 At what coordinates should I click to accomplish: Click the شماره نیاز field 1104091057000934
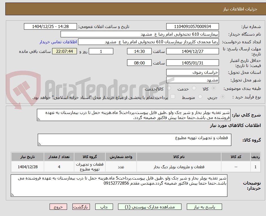coord(192,27)
